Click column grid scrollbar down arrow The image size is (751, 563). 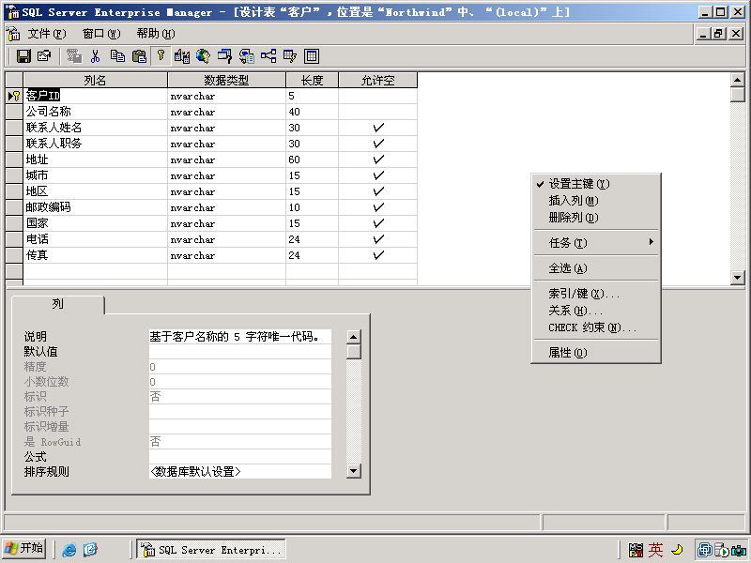point(738,277)
